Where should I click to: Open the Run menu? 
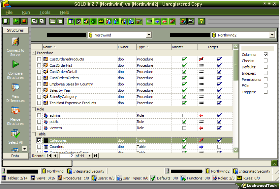click(26, 12)
